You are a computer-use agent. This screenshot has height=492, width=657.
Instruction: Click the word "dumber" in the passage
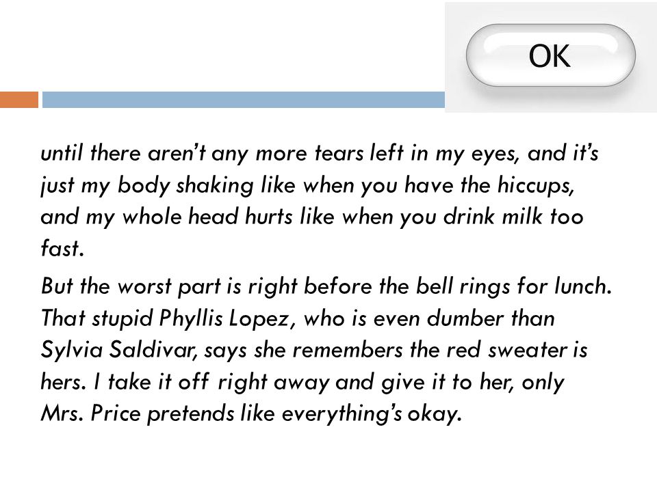coord(465,319)
